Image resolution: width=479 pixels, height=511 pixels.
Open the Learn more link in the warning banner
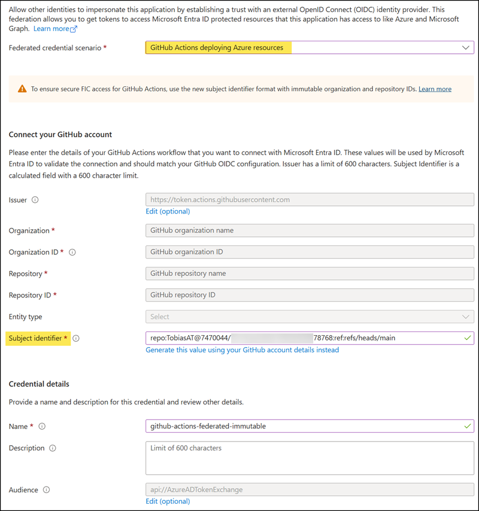click(x=435, y=89)
